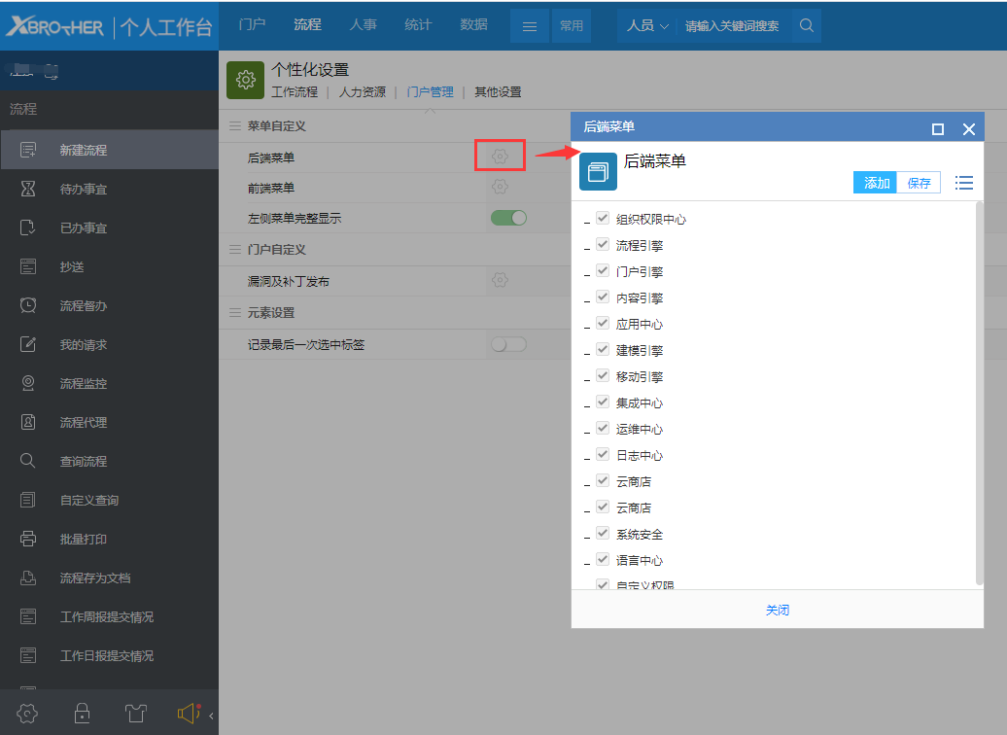
Task: Click the 关闭 link at dialog bottom
Action: (x=778, y=611)
